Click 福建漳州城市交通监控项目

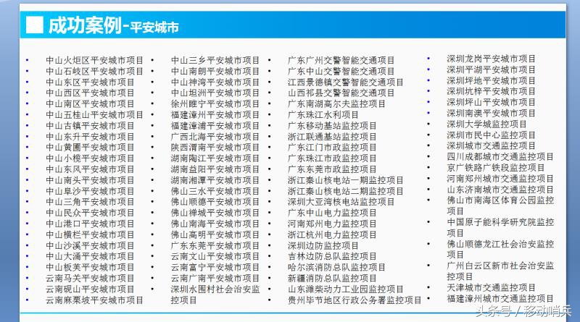[x=500, y=298]
